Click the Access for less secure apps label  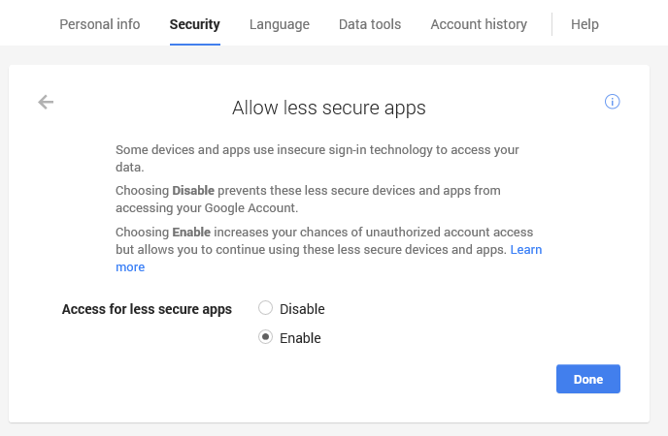point(147,309)
